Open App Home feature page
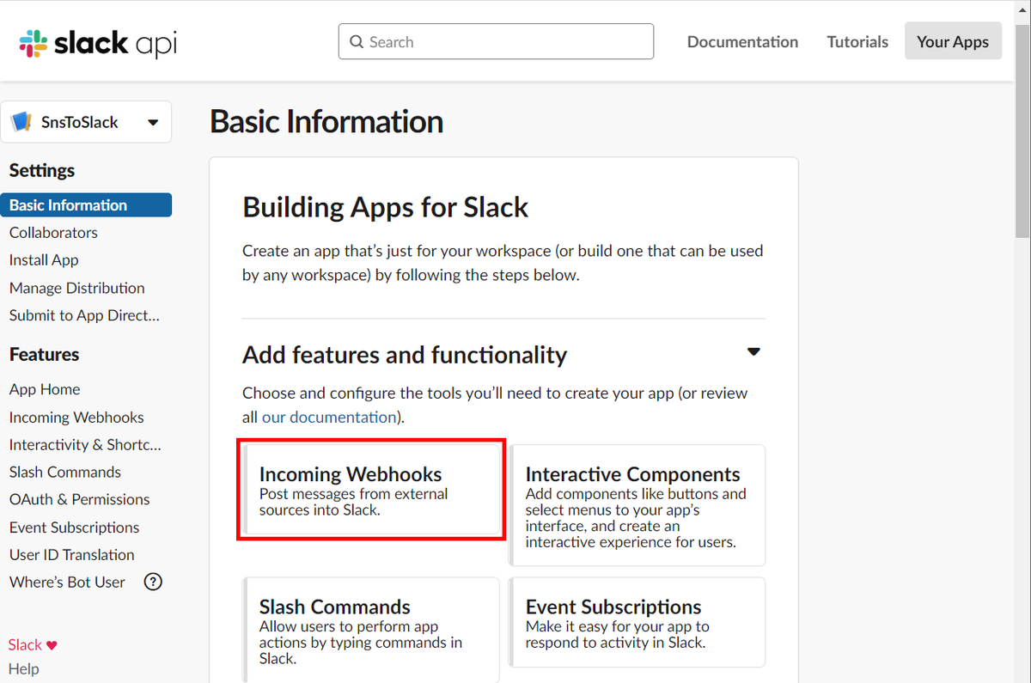The image size is (1031, 683). (45, 389)
